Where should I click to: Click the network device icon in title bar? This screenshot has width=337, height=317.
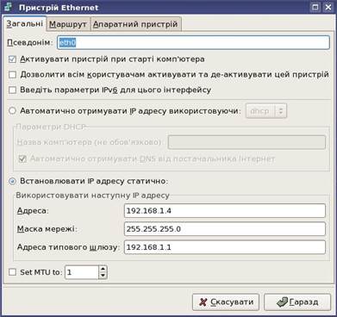[9, 7]
